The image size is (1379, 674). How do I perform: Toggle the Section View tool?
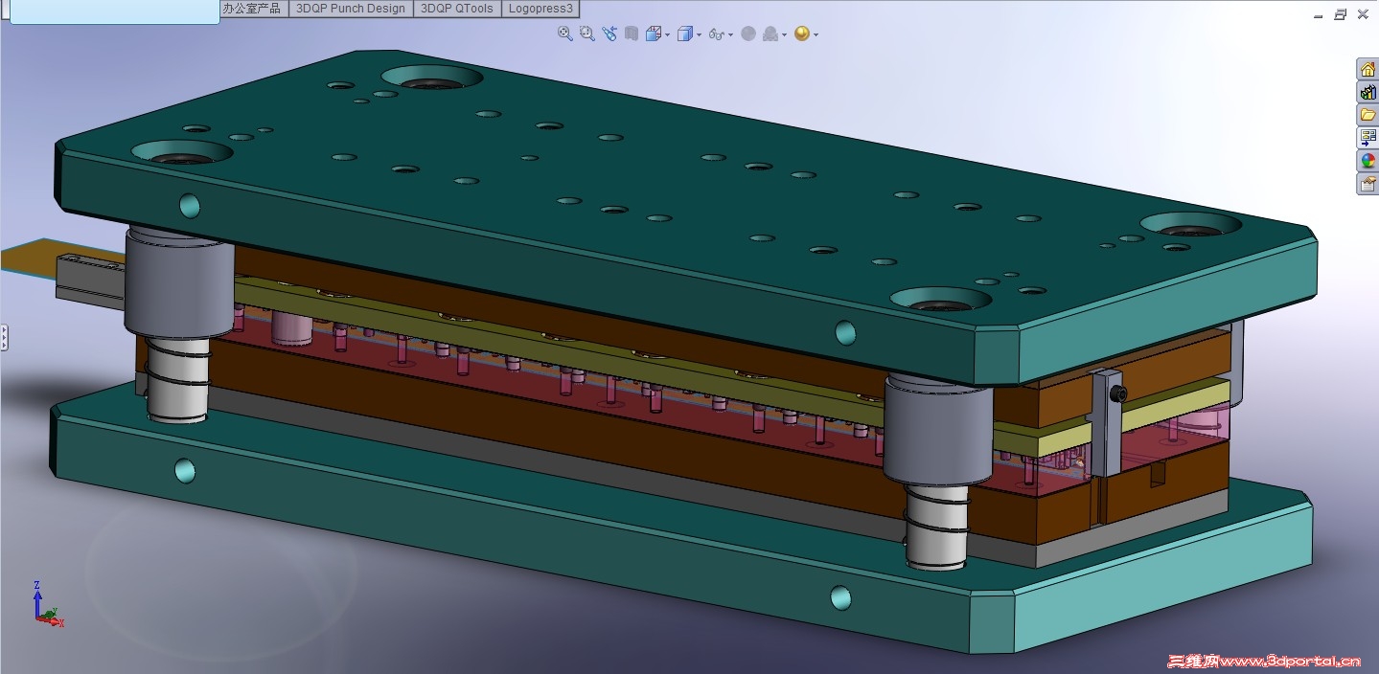coord(631,34)
